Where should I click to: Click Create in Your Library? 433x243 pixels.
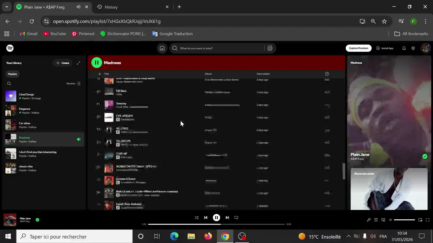63,63
